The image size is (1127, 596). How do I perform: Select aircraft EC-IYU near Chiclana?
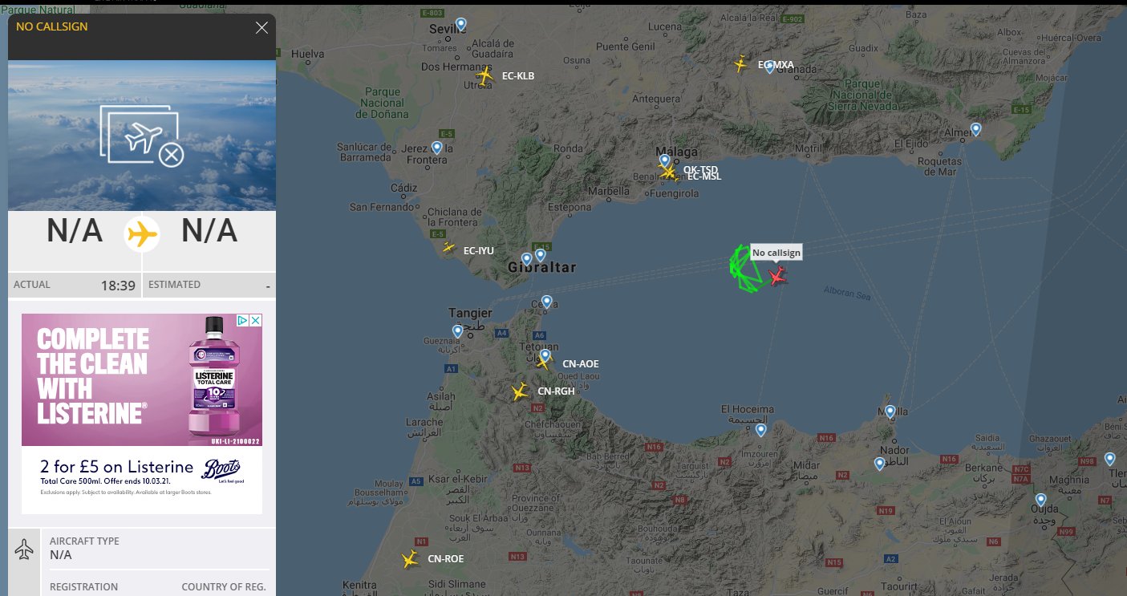pos(448,248)
